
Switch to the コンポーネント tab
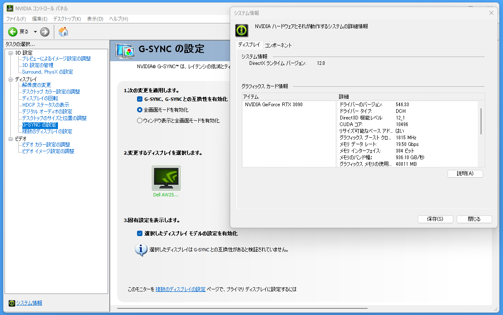pyautogui.click(x=279, y=45)
